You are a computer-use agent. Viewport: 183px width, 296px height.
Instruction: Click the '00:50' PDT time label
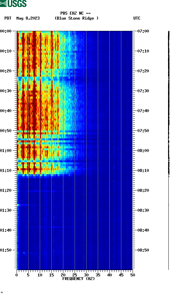click(6, 131)
